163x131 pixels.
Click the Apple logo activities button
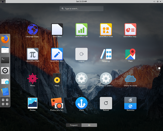point(3,2)
